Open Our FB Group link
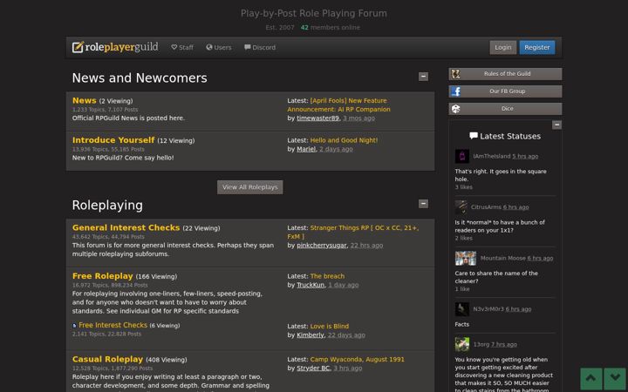Screen dimensions: 628x392 click(505, 91)
